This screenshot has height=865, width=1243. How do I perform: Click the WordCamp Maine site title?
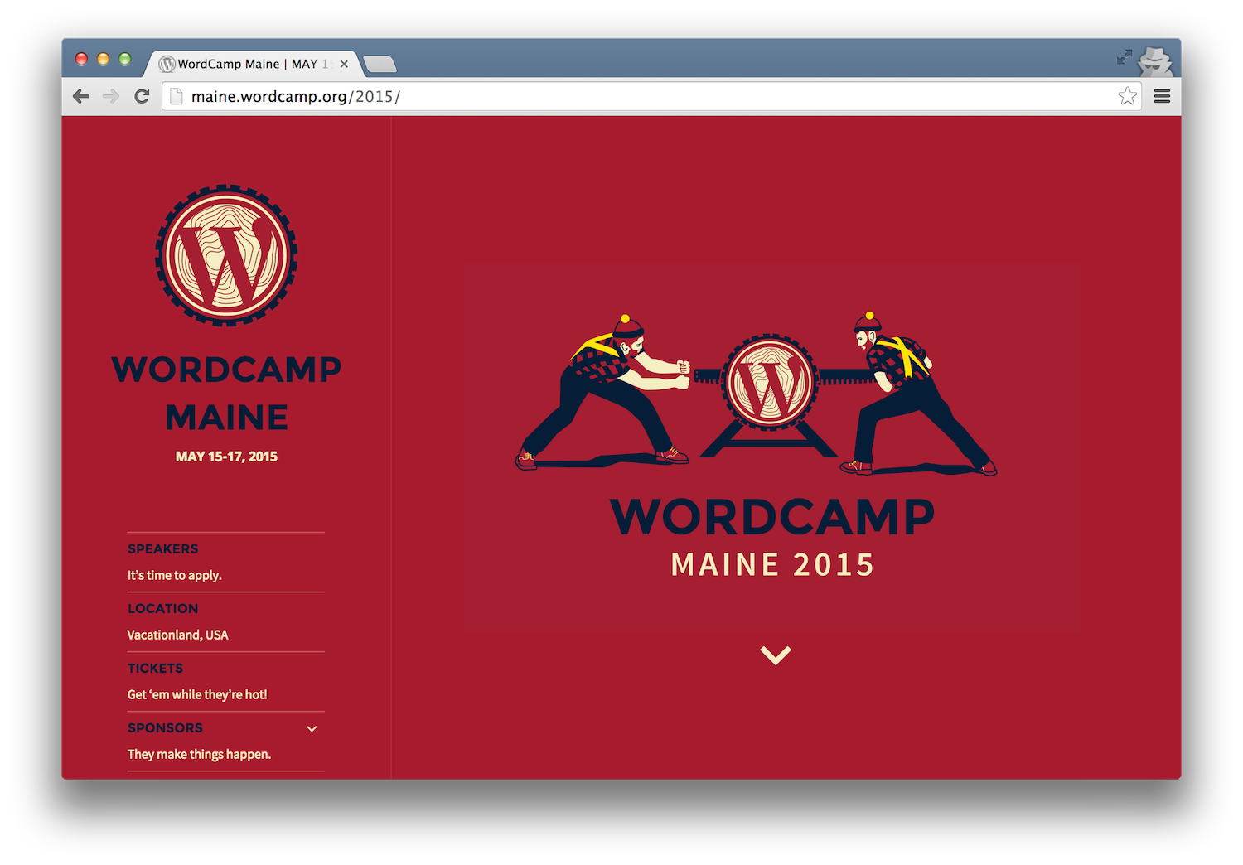(226, 394)
